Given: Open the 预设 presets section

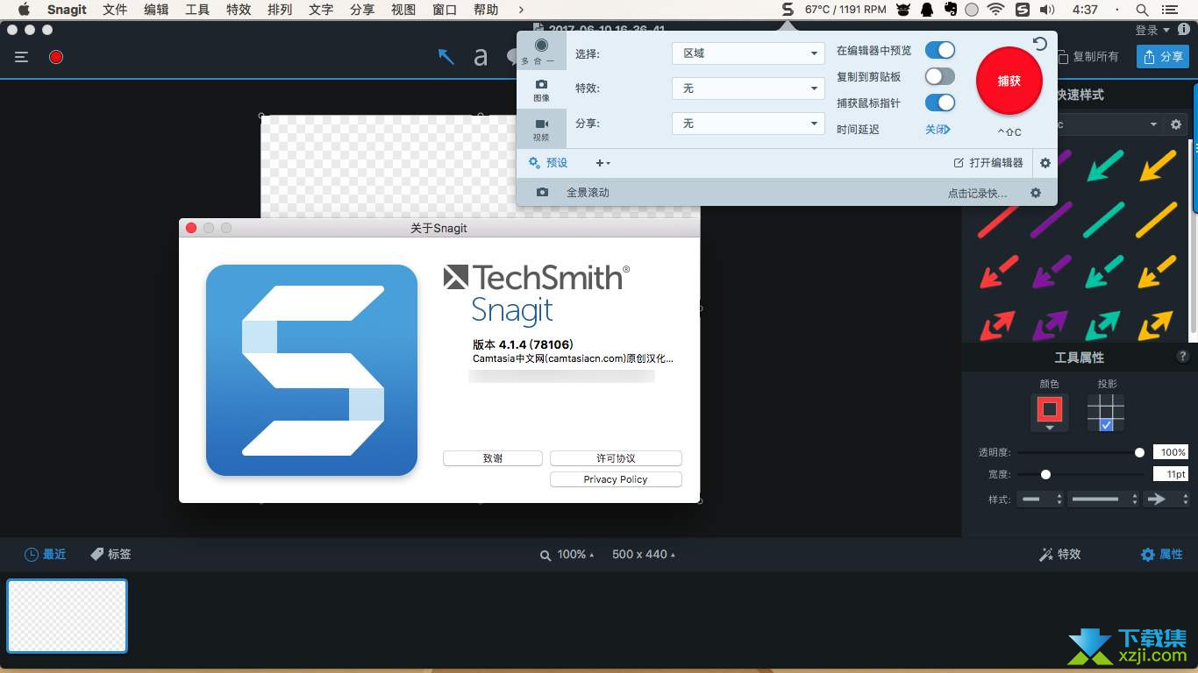Looking at the screenshot, I should coord(548,163).
